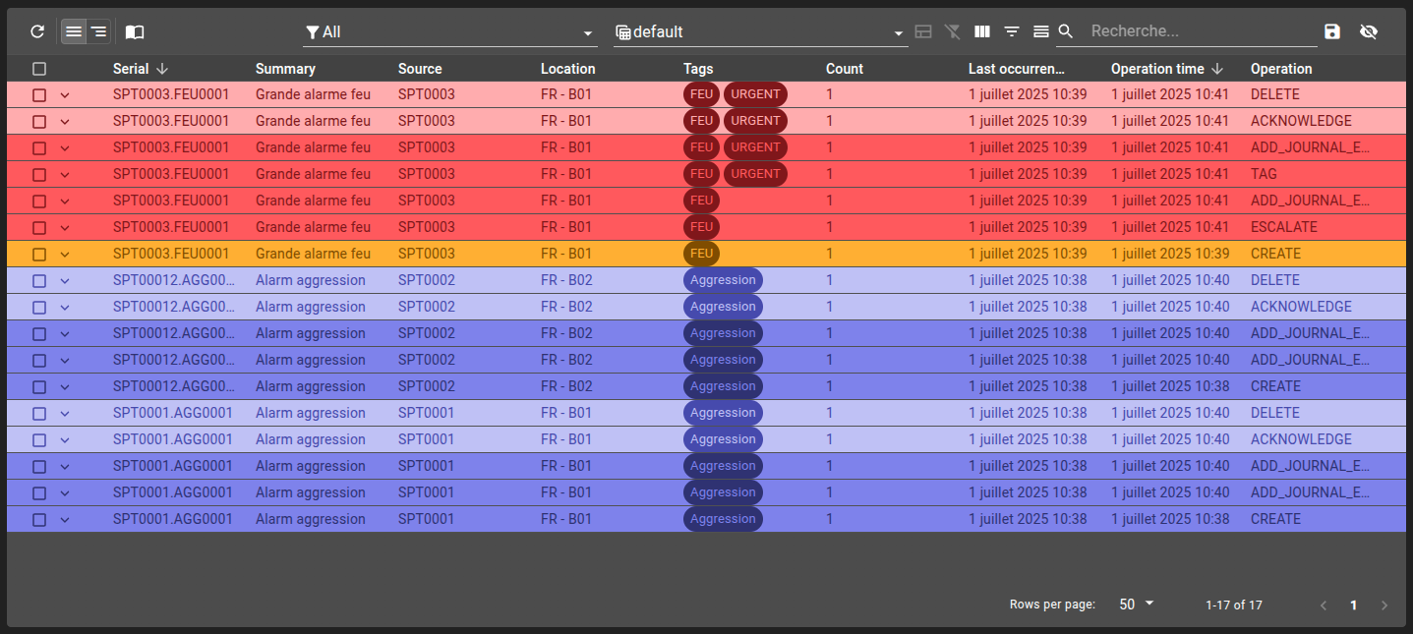
Task: Refresh the alarm list
Action: click(37, 31)
